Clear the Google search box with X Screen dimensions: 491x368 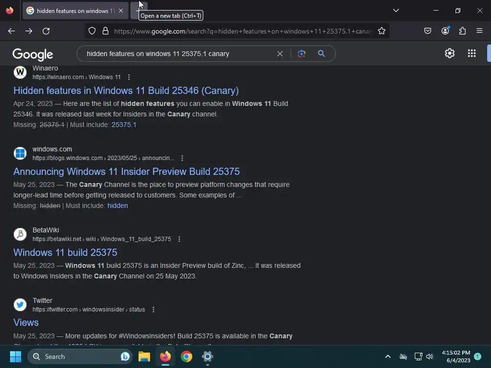(280, 54)
